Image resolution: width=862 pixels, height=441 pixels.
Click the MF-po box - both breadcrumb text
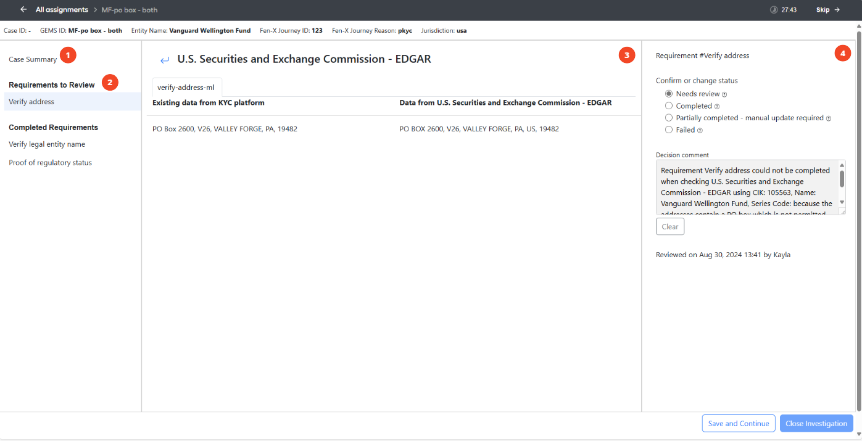(x=130, y=10)
